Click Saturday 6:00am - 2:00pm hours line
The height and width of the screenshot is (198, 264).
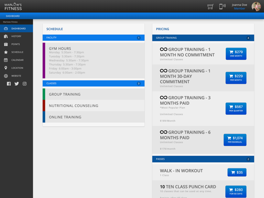[x=67, y=73]
